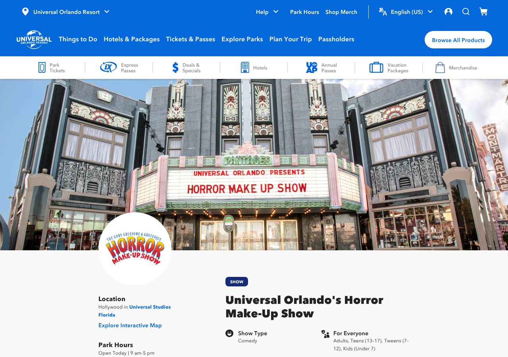Open the Hotels & Packages menu

(132, 39)
